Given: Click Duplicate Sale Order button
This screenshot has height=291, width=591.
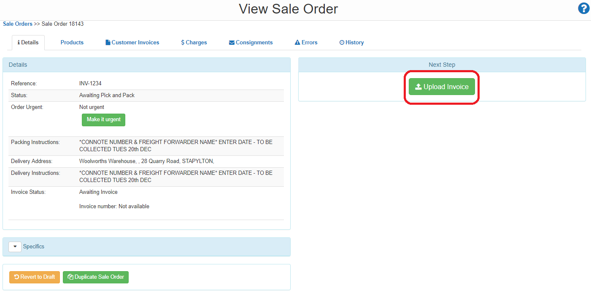Looking at the screenshot, I should (x=96, y=277).
